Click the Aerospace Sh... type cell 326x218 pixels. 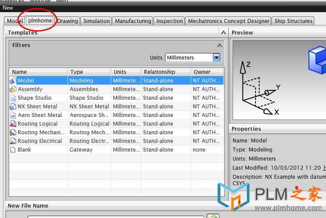coord(89,115)
